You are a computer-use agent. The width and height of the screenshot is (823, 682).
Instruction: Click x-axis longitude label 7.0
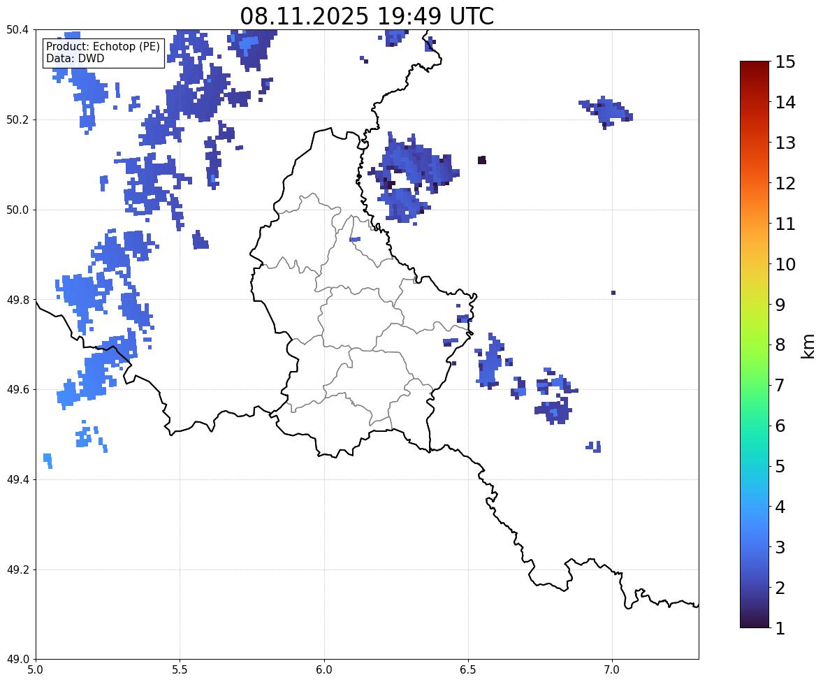[612, 670]
